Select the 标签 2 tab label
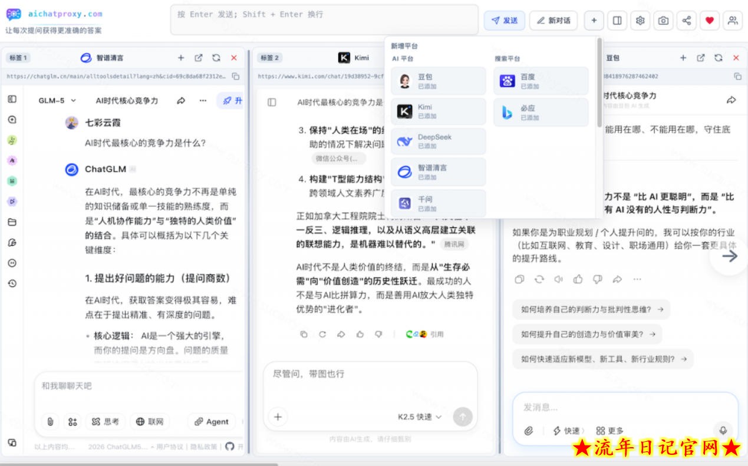The width and height of the screenshot is (748, 466). pos(270,58)
